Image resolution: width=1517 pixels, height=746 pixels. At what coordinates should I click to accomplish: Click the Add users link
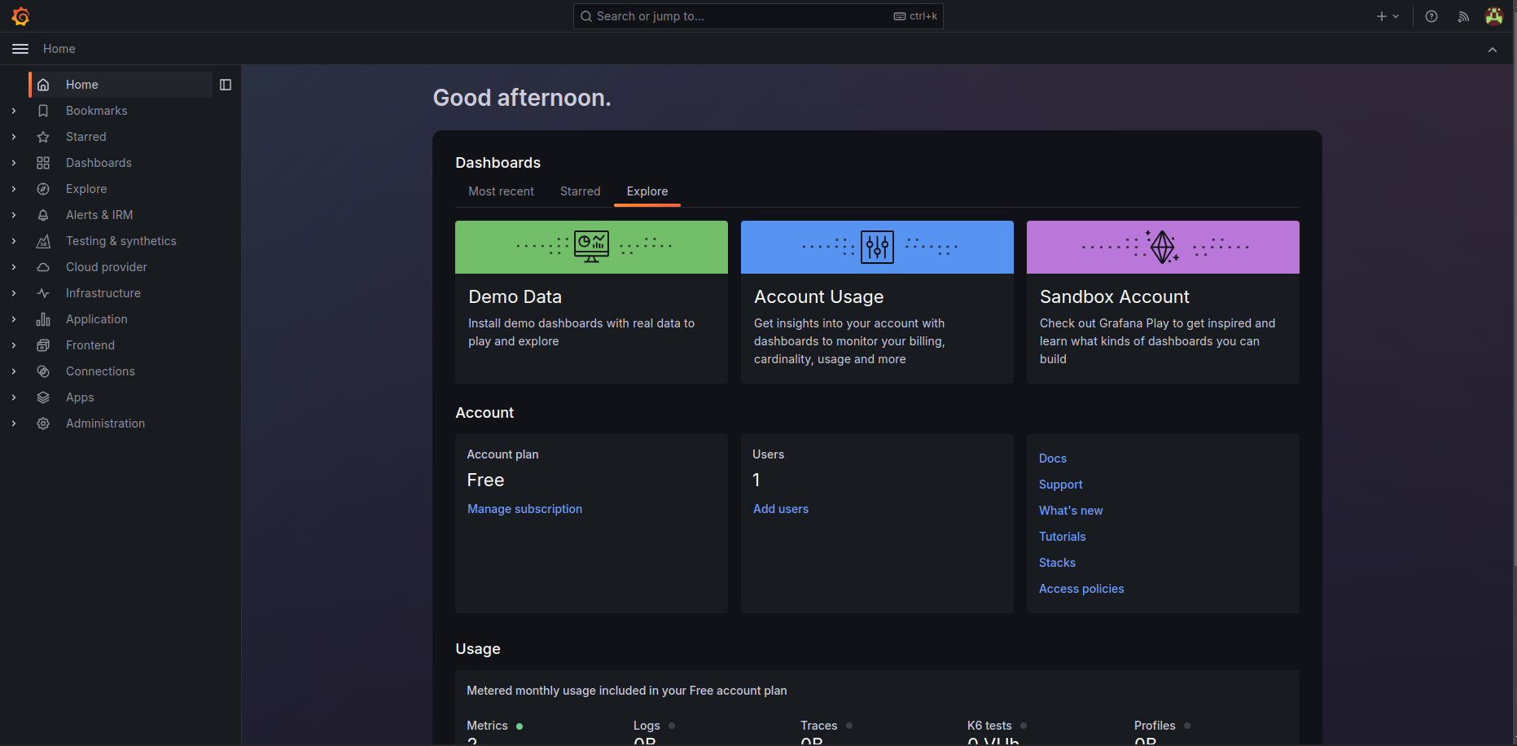(780, 509)
